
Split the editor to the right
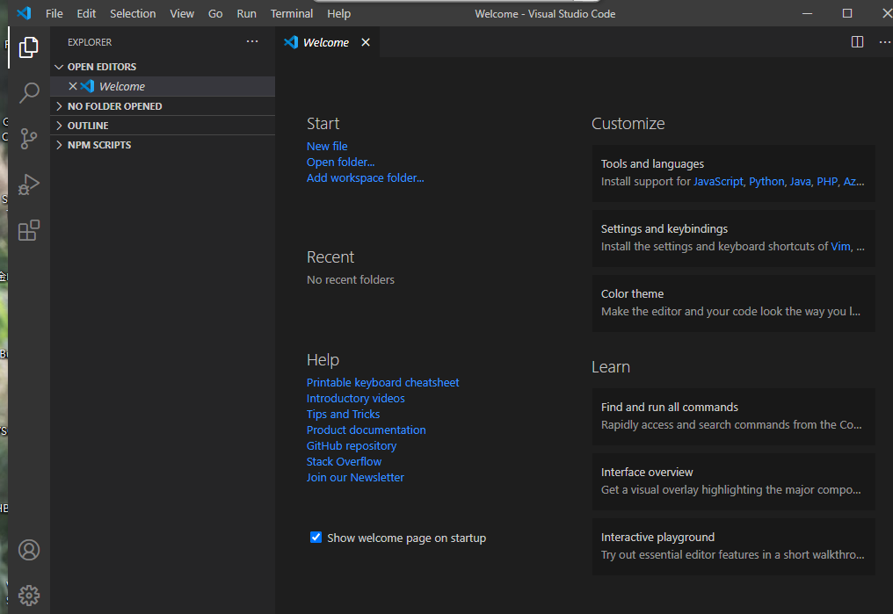[857, 42]
